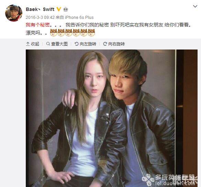The image size is (201, 187).
Task: Click the first doge emoji in the post
Action: (54, 33)
